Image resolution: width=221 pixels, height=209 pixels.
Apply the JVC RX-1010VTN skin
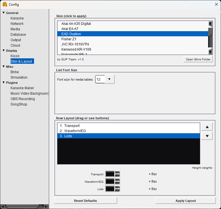click(x=133, y=44)
